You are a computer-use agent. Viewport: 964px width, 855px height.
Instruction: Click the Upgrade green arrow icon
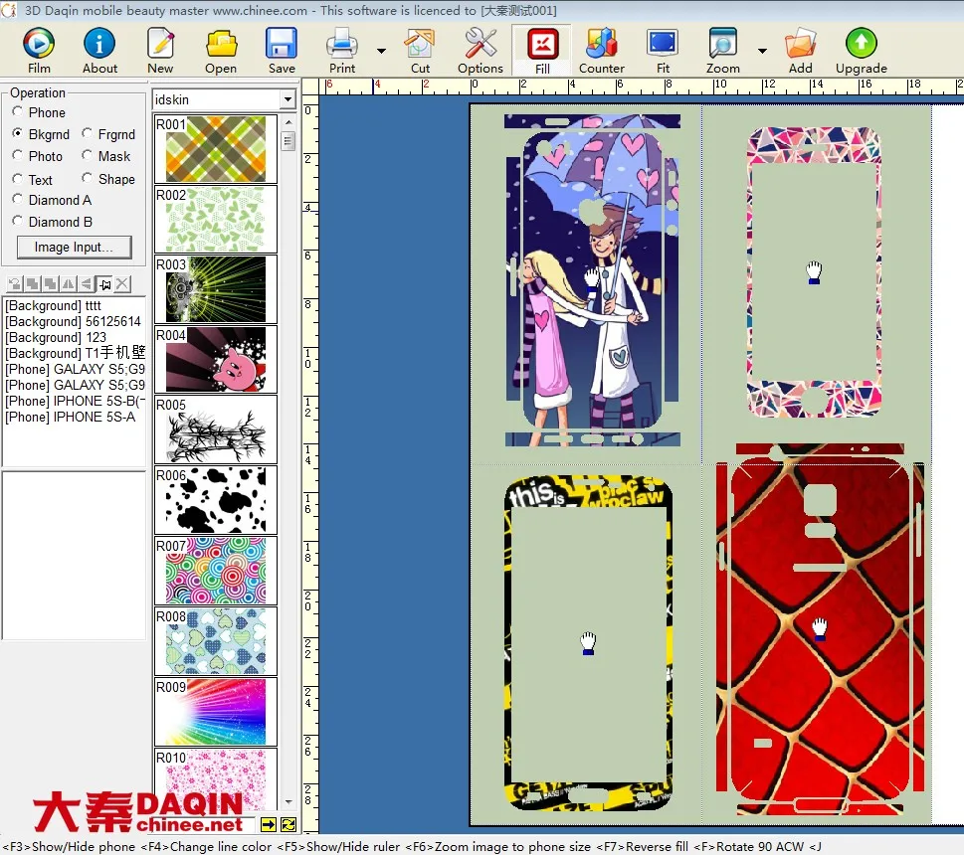point(861,50)
